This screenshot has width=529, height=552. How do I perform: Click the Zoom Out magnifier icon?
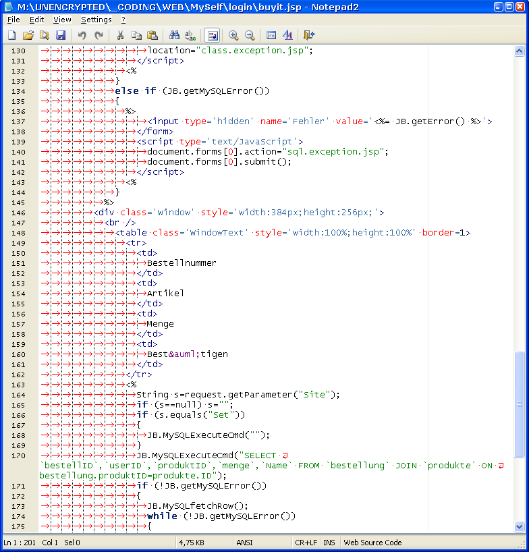pyautogui.click(x=250, y=35)
